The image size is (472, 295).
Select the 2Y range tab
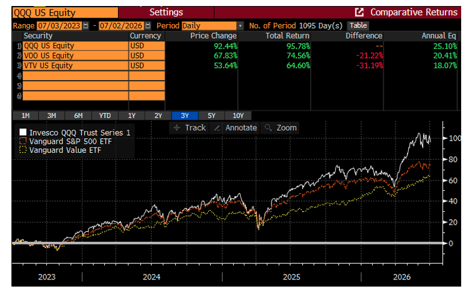click(158, 116)
